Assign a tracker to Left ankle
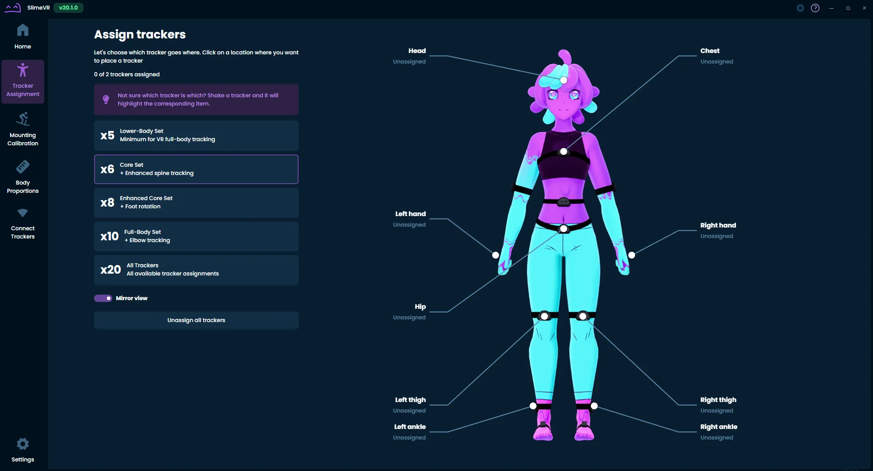 point(410,432)
